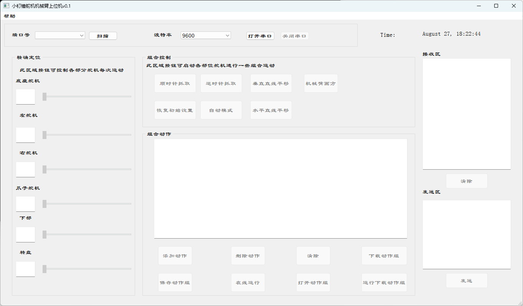
Task: Click the 顺时针抓取 button
Action: 175,83
